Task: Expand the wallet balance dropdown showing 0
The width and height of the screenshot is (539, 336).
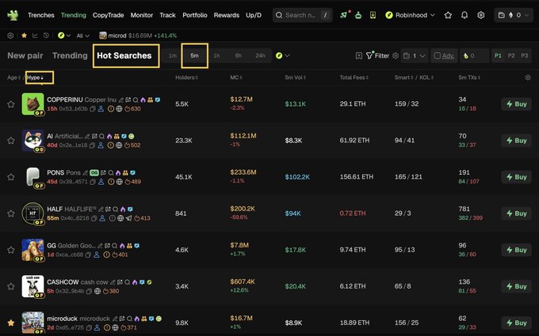Action: pos(514,15)
